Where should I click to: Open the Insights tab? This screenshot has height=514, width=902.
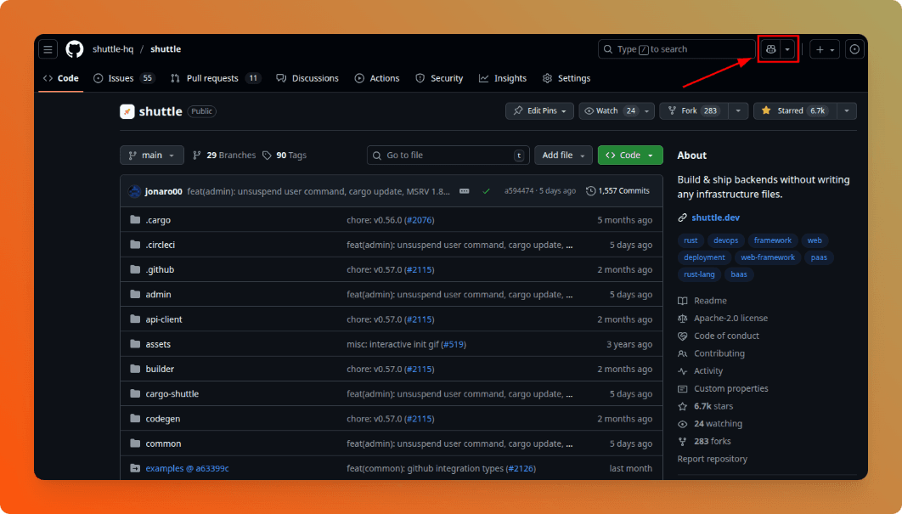[503, 78]
